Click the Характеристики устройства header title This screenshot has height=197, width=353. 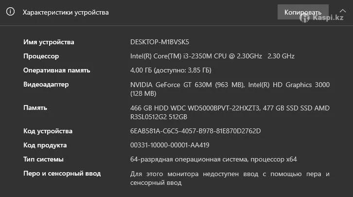[x=66, y=12]
